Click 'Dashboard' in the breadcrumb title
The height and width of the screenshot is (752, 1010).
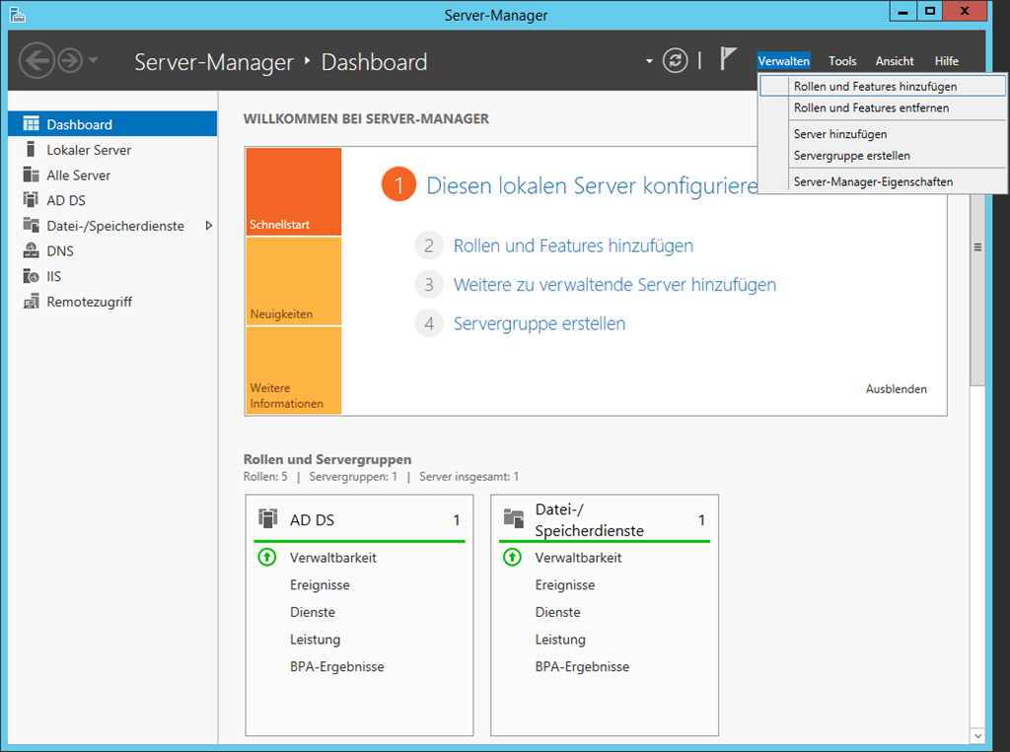pyautogui.click(x=374, y=62)
